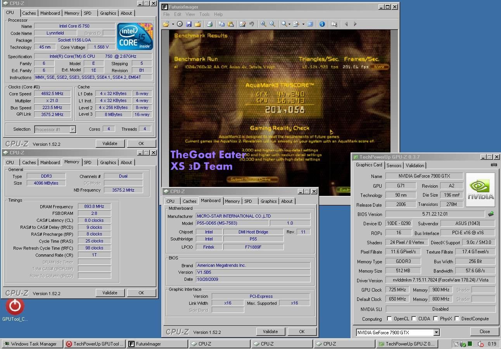Click the Zoom Out magnifier icon
The width and height of the screenshot is (501, 349).
pyautogui.click(x=273, y=24)
